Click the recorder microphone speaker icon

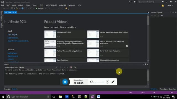(x=92, y=82)
